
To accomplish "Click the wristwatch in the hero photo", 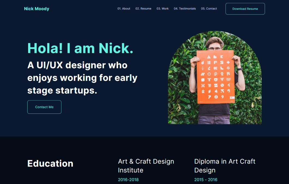I will [x=240, y=69].
